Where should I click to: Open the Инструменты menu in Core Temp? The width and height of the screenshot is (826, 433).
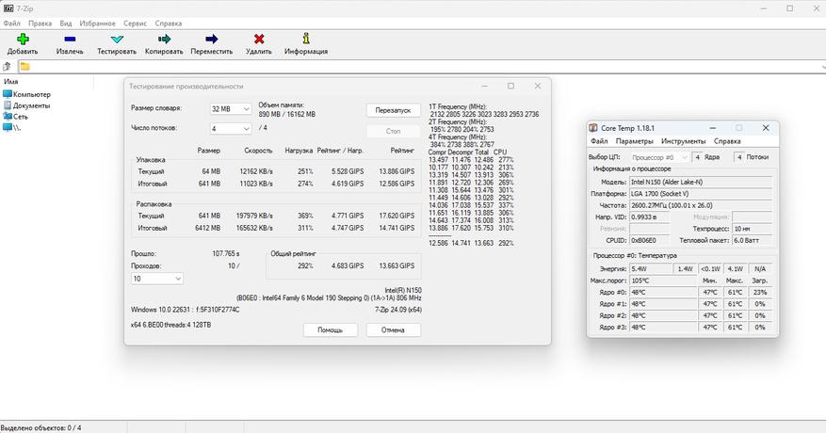(x=683, y=141)
